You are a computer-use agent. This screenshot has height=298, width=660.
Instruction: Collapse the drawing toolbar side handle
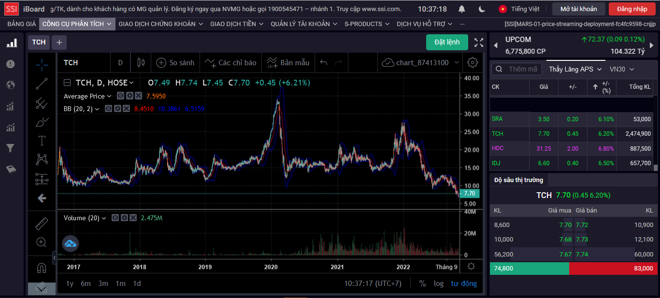click(54, 257)
